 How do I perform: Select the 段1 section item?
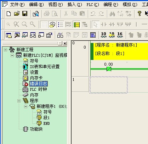click(x=46, y=118)
